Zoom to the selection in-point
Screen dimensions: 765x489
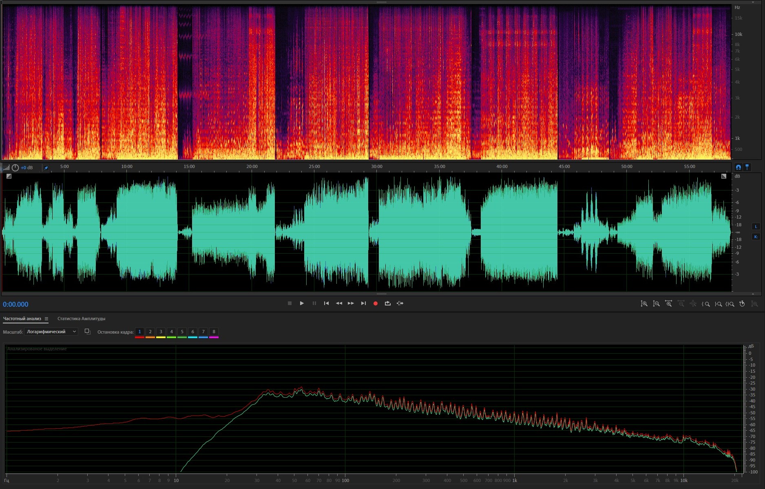coord(706,304)
